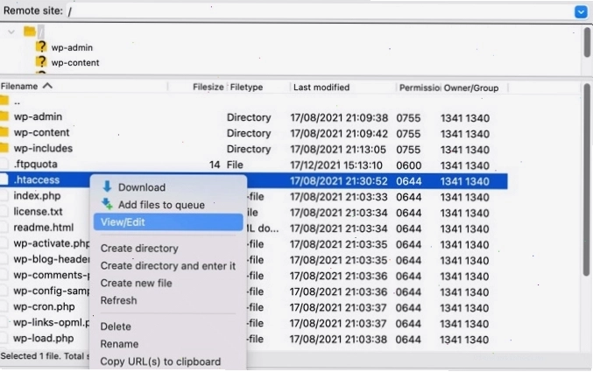
Task: Sort by Owner/Group column header
Action: point(471,88)
